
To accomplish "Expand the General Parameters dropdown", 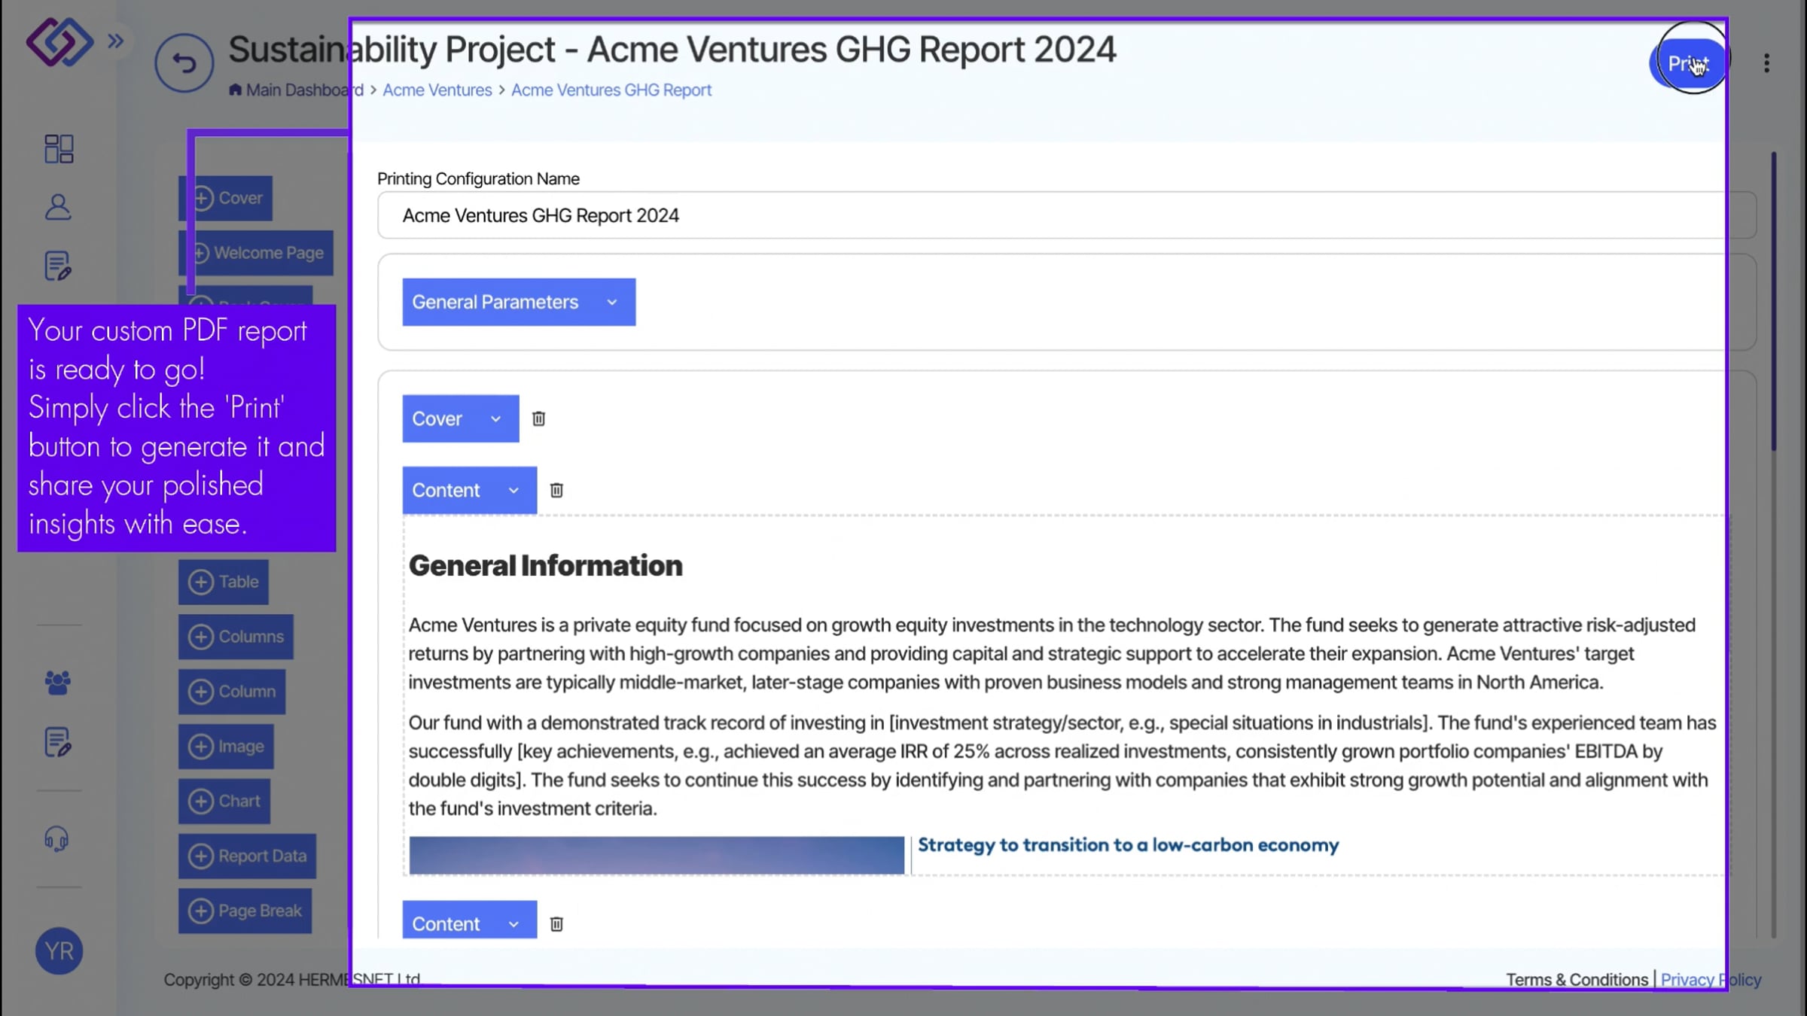I will tap(518, 302).
